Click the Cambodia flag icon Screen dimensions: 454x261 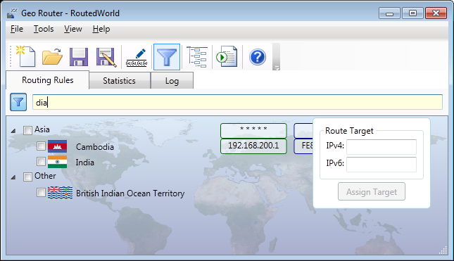[57, 146]
